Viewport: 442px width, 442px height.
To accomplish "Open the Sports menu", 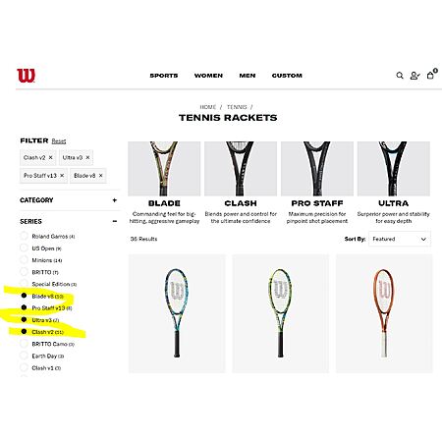I will pos(164,76).
